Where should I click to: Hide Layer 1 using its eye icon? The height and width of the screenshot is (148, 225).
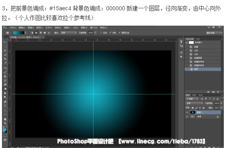(187, 112)
